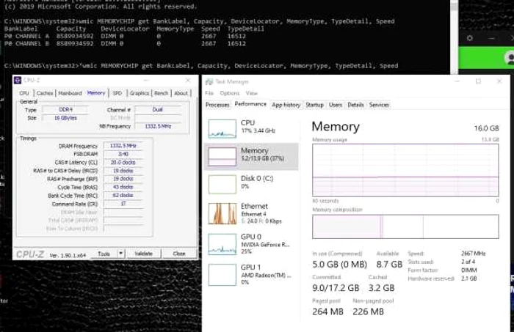Open the Users tab
514x332 pixels.
click(x=336, y=105)
